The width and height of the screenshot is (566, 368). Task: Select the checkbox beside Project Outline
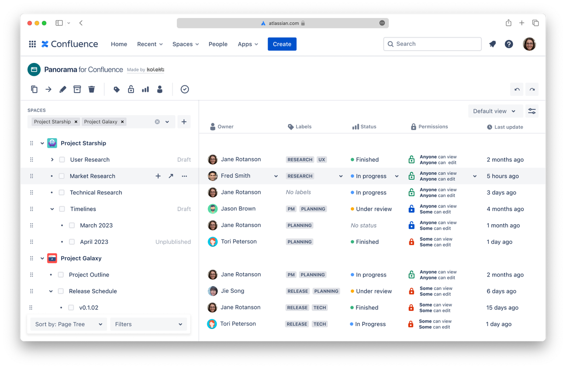(61, 274)
